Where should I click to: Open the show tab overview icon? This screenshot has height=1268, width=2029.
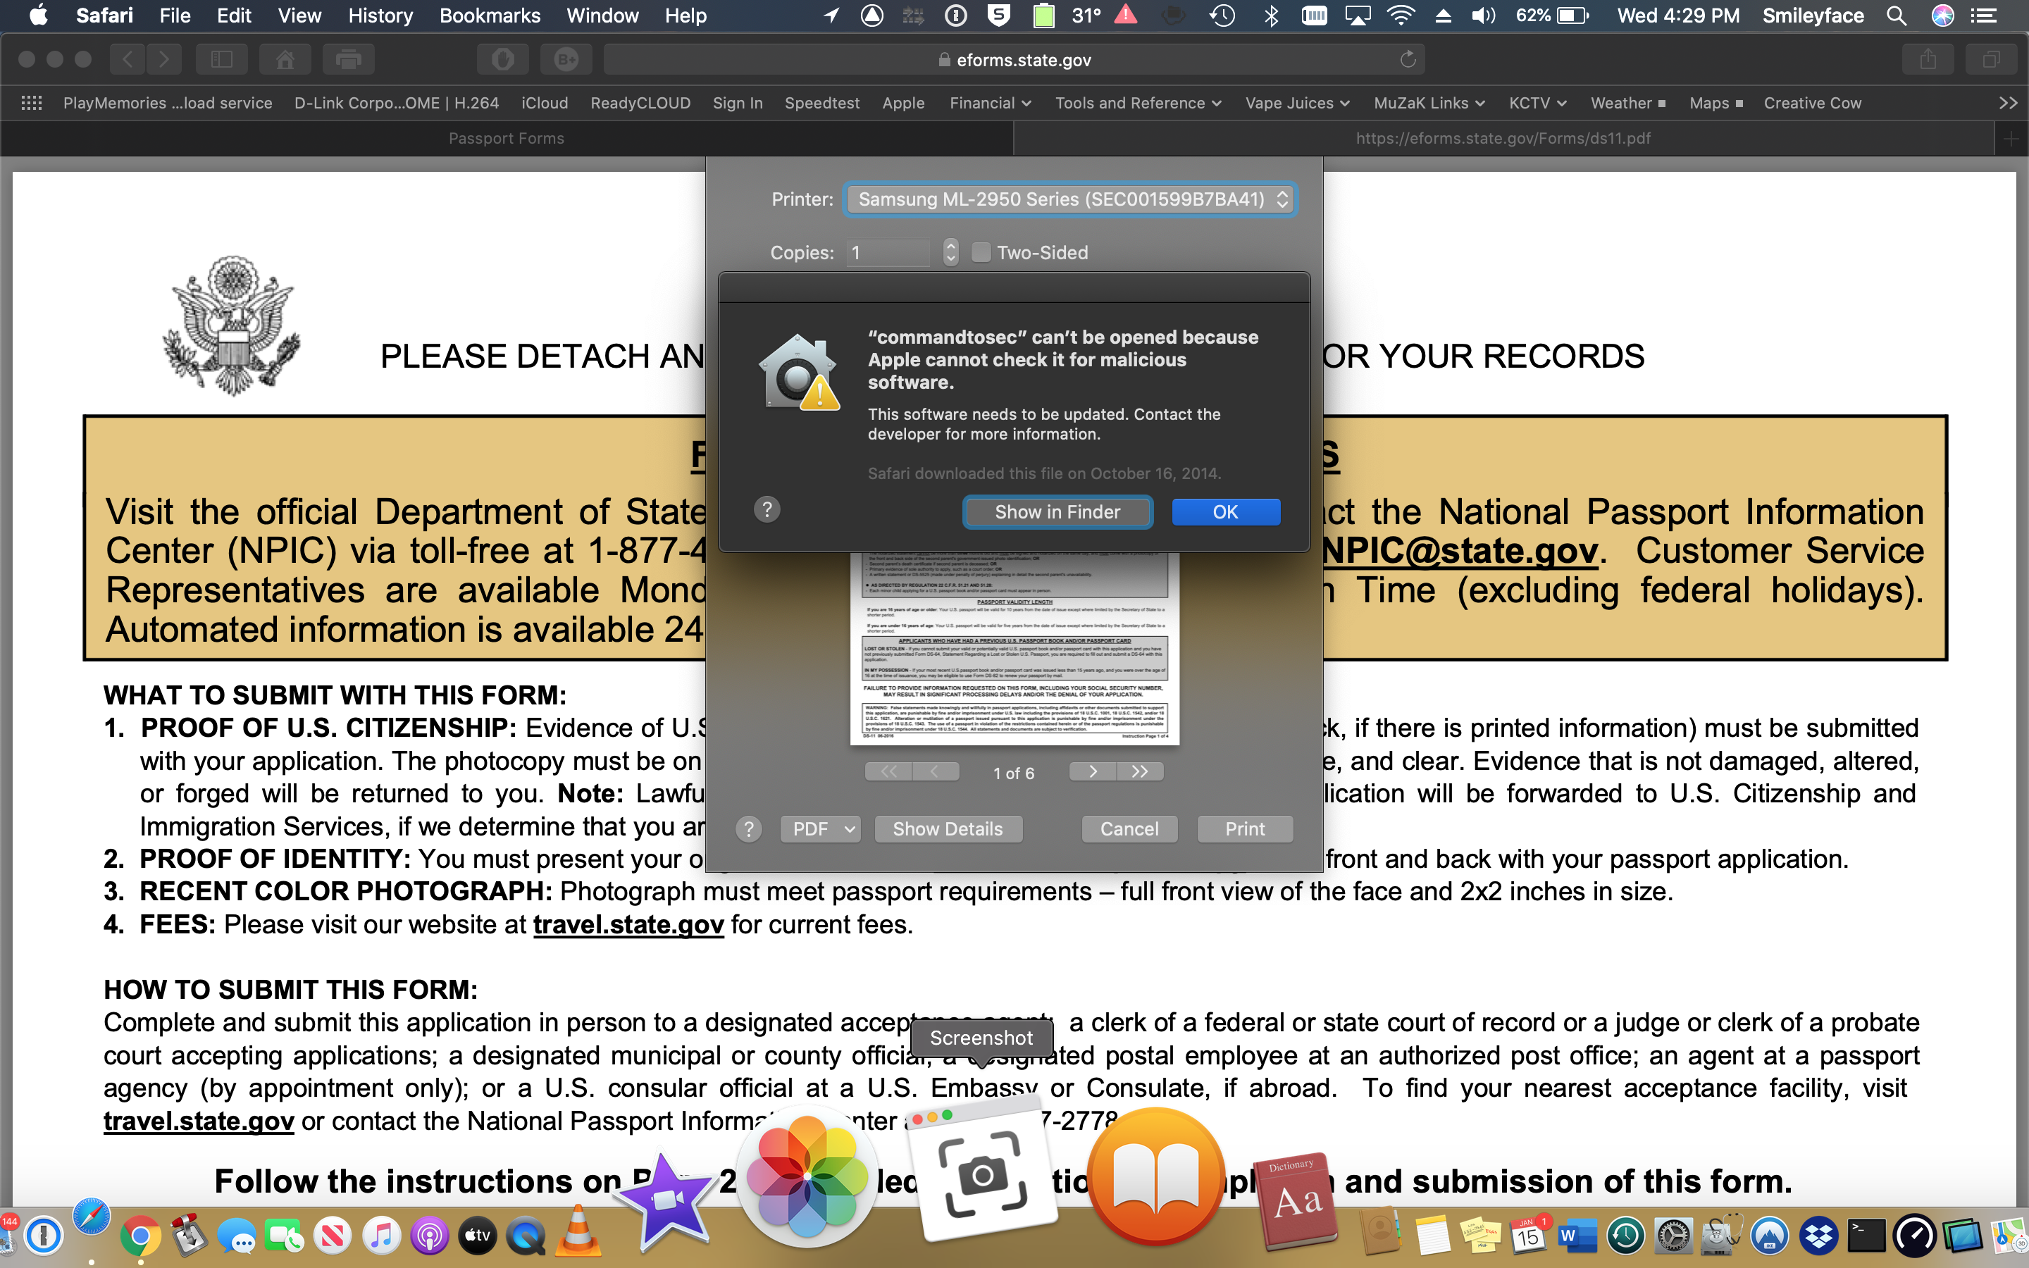tap(1991, 60)
